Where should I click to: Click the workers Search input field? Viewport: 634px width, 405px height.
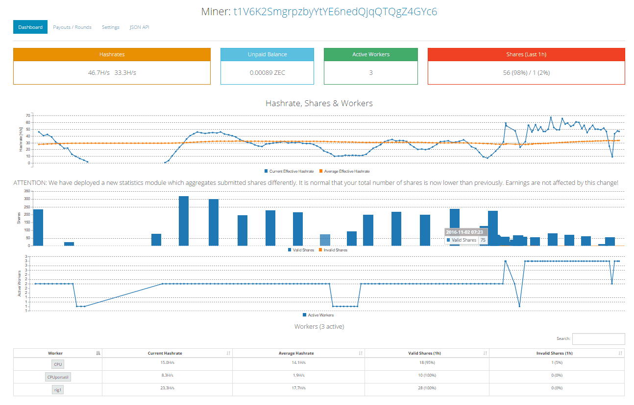598,338
